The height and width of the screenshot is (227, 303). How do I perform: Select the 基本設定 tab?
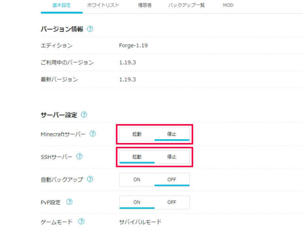pos(62,6)
